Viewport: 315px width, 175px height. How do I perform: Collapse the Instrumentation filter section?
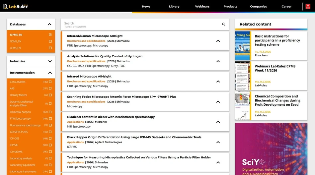tap(50, 73)
